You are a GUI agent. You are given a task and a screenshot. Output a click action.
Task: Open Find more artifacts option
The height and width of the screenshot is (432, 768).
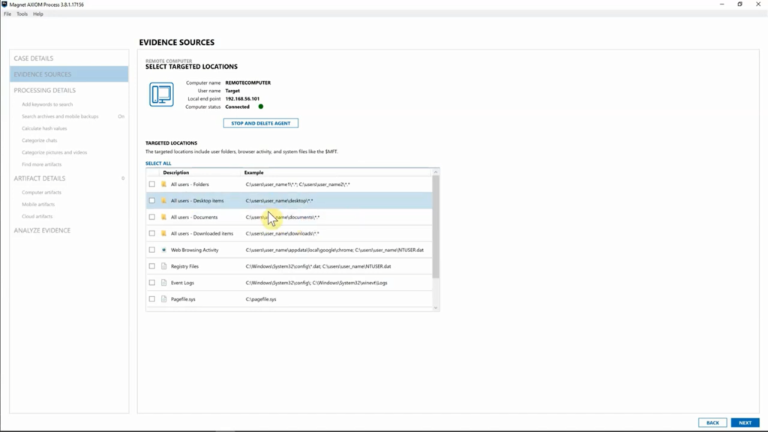click(42, 164)
